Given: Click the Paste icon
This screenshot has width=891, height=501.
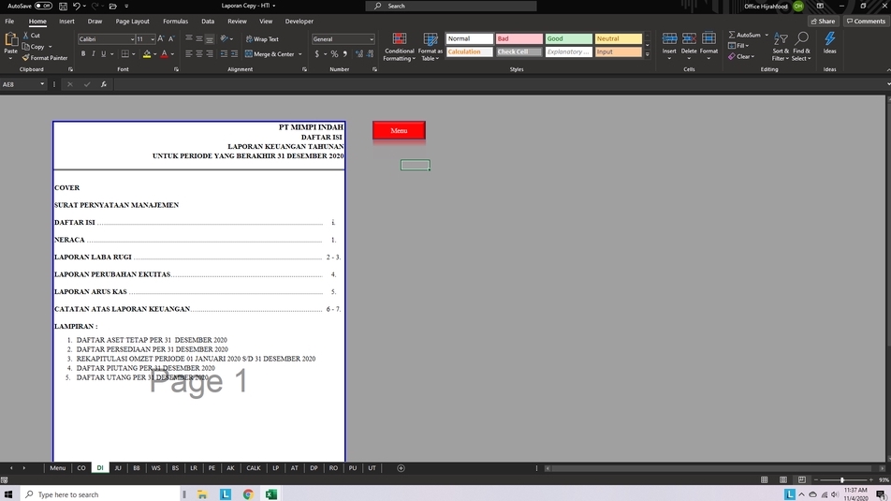Looking at the screenshot, I should (x=11, y=40).
